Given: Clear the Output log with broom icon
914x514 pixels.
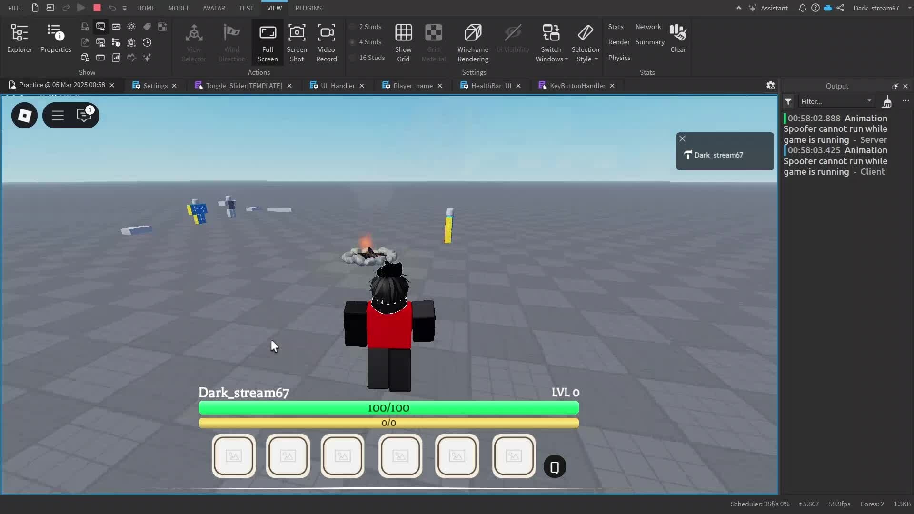Looking at the screenshot, I should (886, 101).
